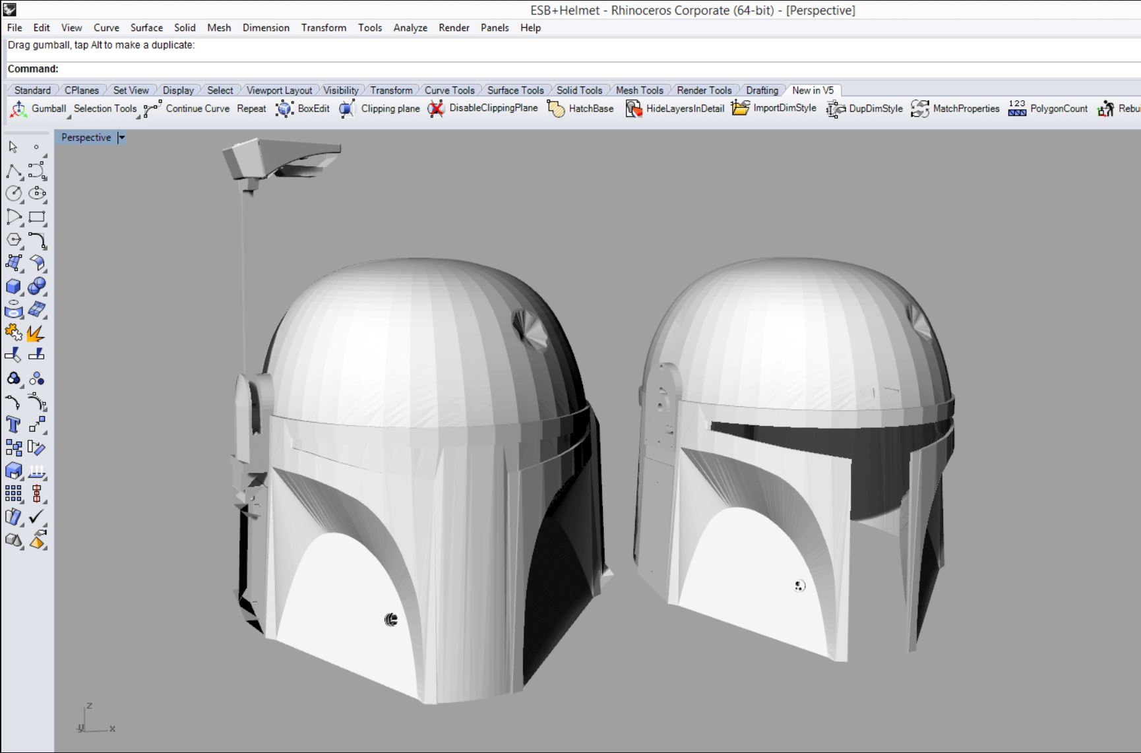Select the Text object tool

click(13, 425)
